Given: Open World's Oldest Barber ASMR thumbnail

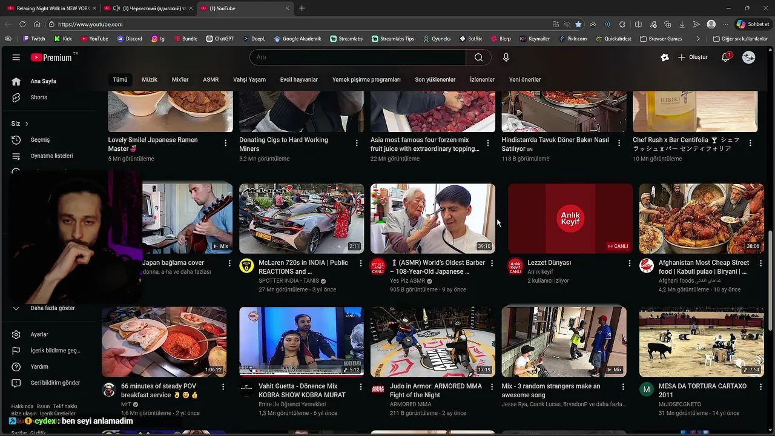Looking at the screenshot, I should pos(433,219).
